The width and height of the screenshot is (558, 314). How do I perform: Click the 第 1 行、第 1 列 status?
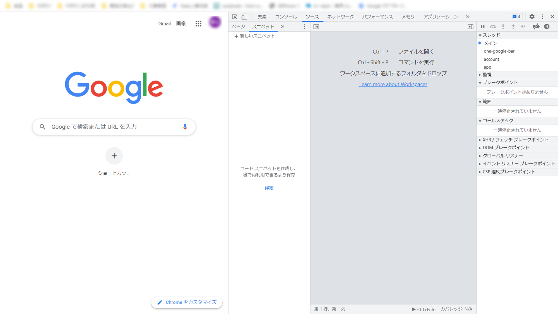click(x=330, y=309)
